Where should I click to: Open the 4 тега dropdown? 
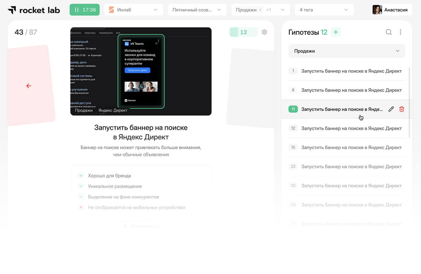[324, 10]
